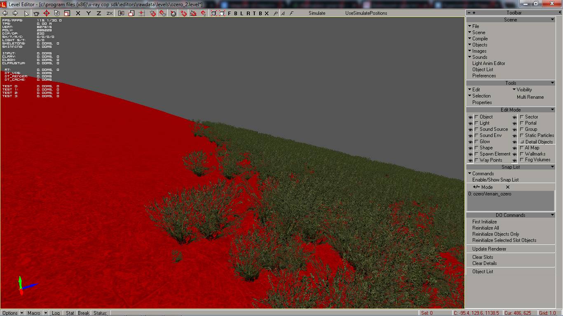Click the X axis constraint button
The image size is (563, 316).
coord(78,13)
